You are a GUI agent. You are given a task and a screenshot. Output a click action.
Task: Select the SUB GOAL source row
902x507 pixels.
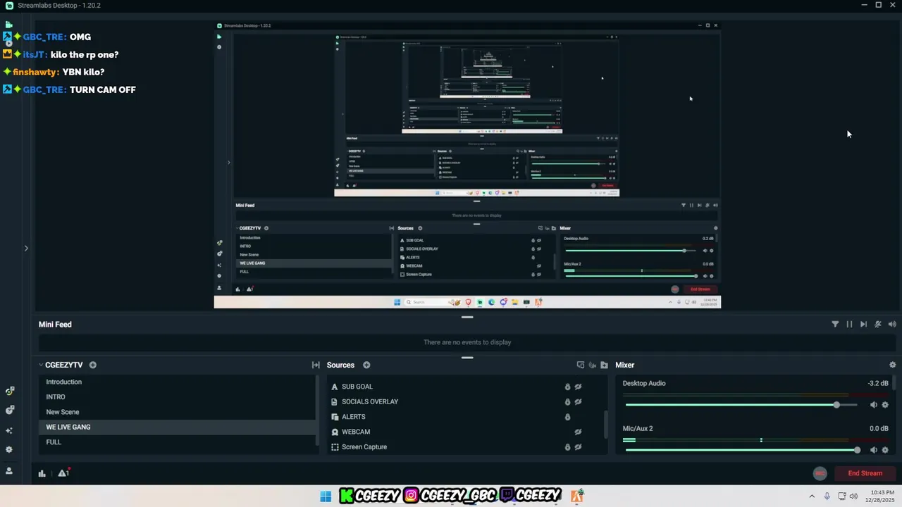click(465, 387)
